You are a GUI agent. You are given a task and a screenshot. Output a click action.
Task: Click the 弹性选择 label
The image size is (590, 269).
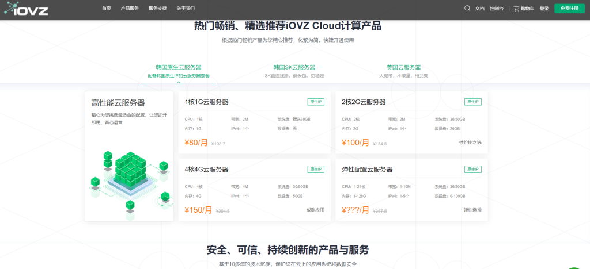[472, 210]
